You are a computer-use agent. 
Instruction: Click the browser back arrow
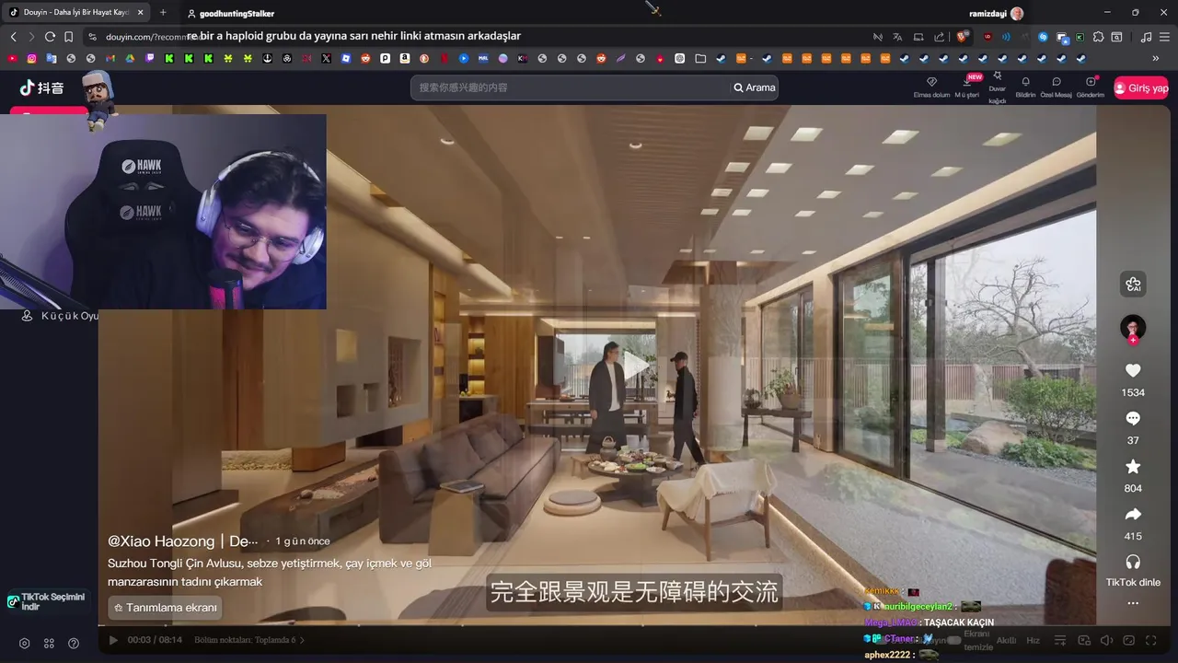[x=13, y=37]
